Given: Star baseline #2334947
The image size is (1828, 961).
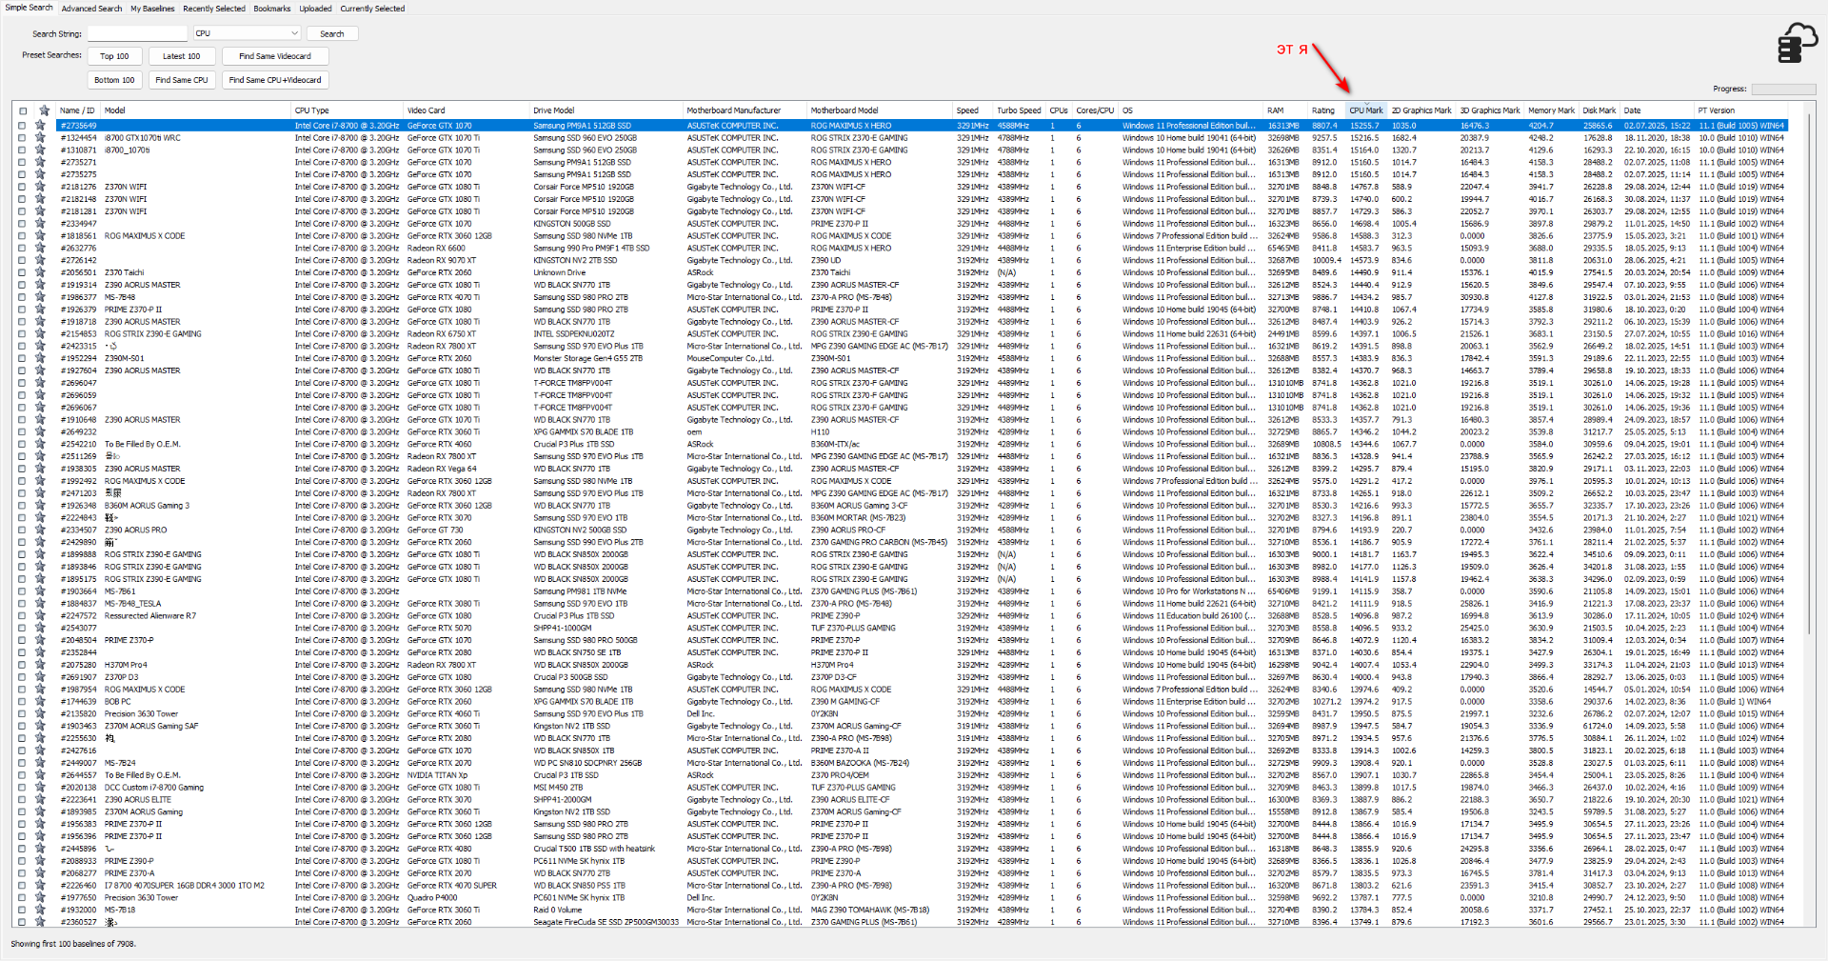Looking at the screenshot, I should click(41, 224).
